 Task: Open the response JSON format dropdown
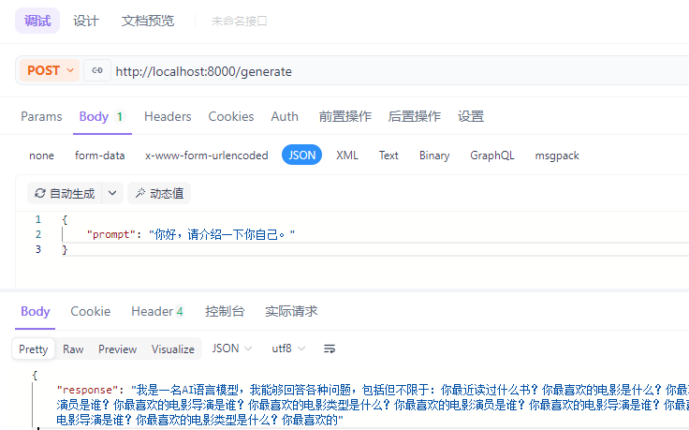[x=232, y=348]
